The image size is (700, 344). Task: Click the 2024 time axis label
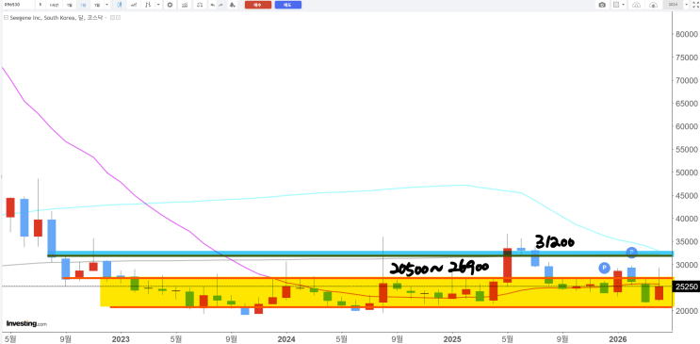pyautogui.click(x=286, y=339)
